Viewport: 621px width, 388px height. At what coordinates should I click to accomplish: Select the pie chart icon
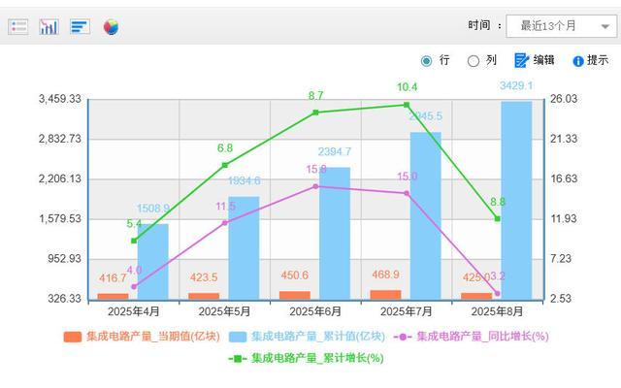coord(111,26)
